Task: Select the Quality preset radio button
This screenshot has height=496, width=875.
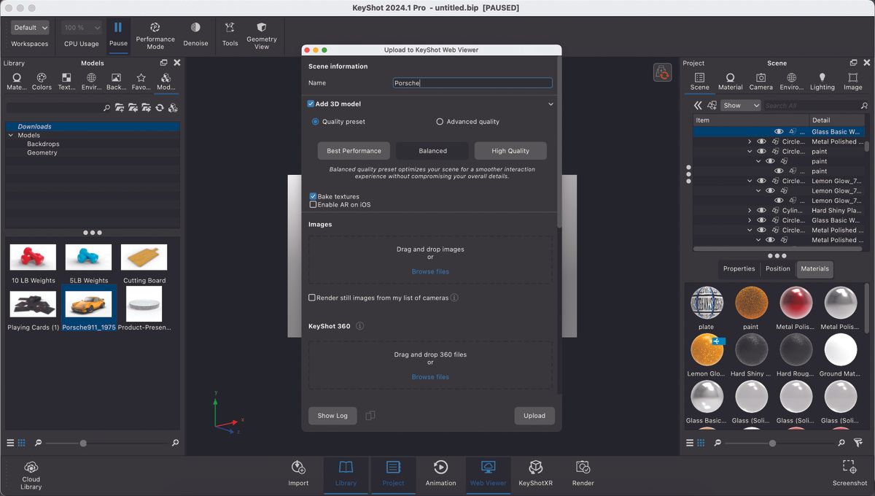Action: (316, 122)
